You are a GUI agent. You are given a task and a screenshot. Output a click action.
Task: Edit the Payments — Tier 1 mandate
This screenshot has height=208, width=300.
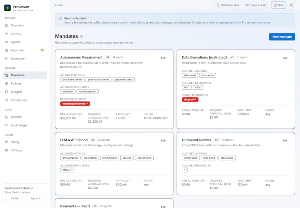click(163, 207)
